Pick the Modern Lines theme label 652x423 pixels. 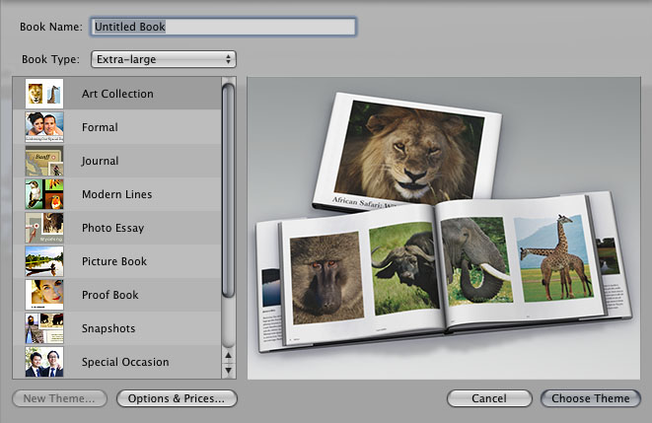(116, 194)
